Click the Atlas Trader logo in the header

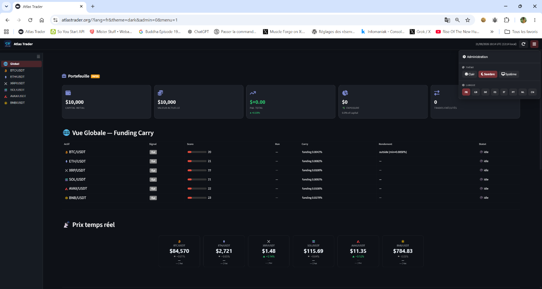[x=8, y=44]
